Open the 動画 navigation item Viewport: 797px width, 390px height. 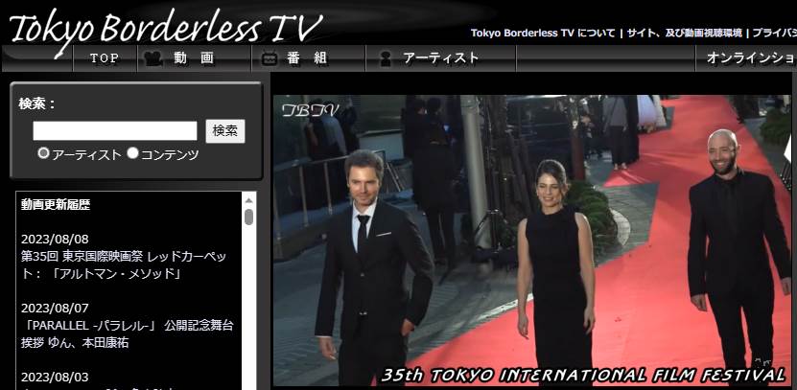(194, 58)
